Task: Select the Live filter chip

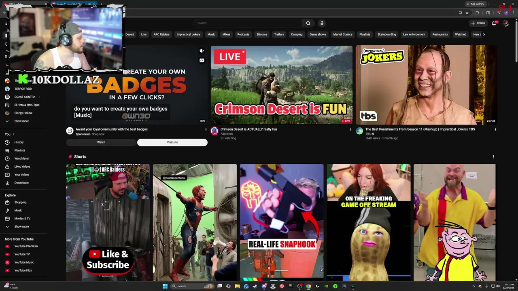Action: (144, 34)
